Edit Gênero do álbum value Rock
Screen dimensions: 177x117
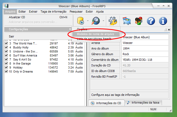(x=145, y=54)
